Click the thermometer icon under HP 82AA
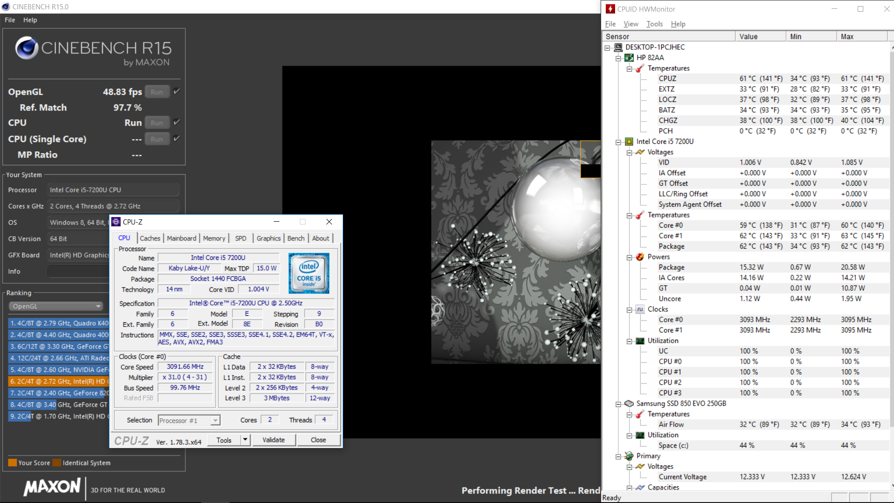Viewport: 894px width, 503px height. coord(640,68)
